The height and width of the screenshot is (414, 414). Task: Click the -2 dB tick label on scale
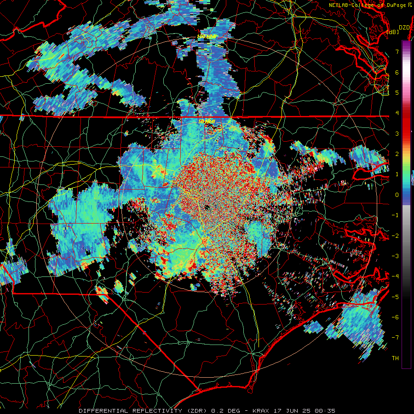[x=395, y=236]
